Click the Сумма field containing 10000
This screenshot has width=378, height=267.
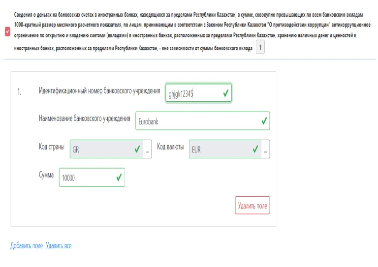click(x=86, y=178)
